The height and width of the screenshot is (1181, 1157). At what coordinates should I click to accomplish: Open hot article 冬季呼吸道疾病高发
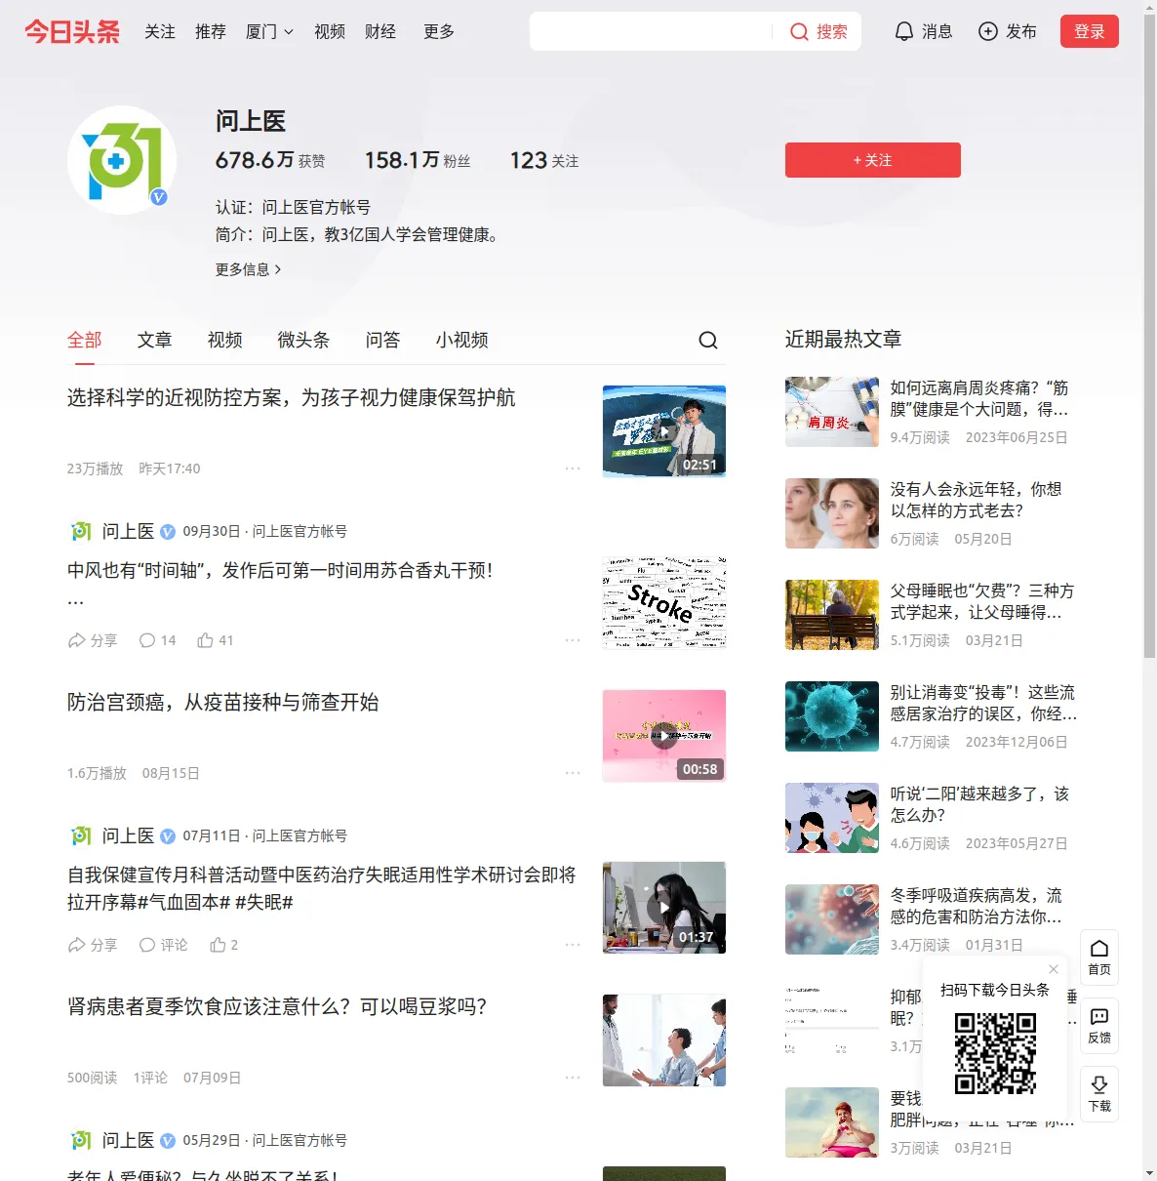tap(977, 906)
